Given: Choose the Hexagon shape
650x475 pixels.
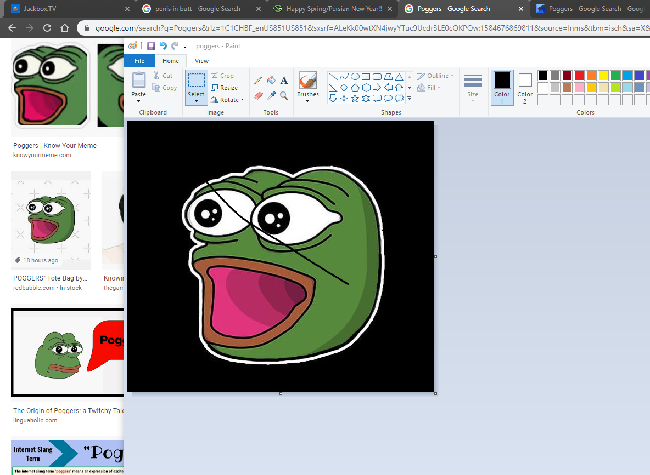Looking at the screenshot, I should pyautogui.click(x=366, y=87).
